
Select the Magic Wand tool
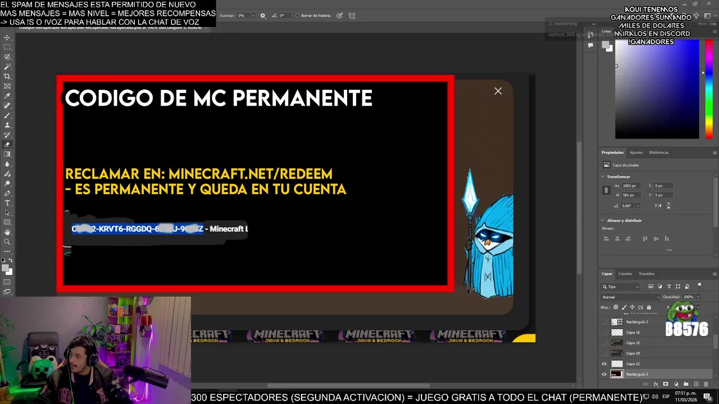tap(7, 66)
